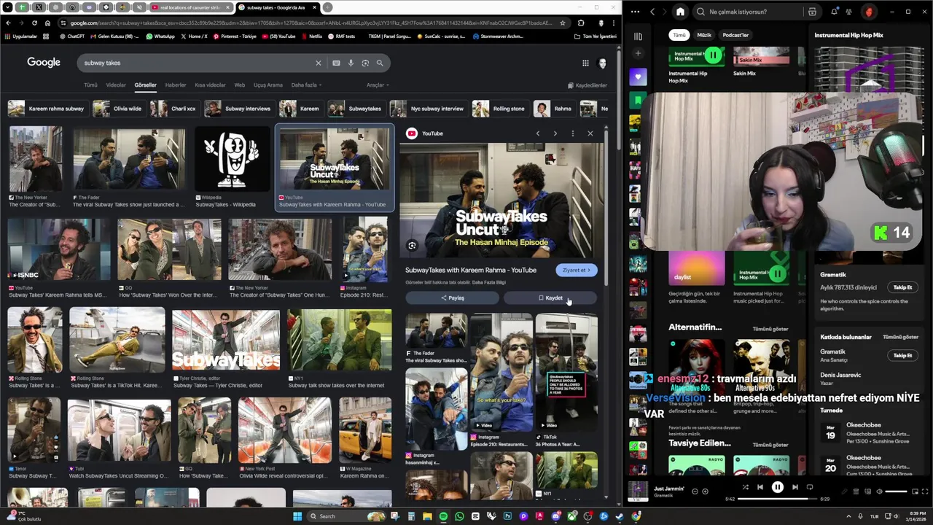
Task: Toggle repeat in Spotify
Action: click(810, 487)
